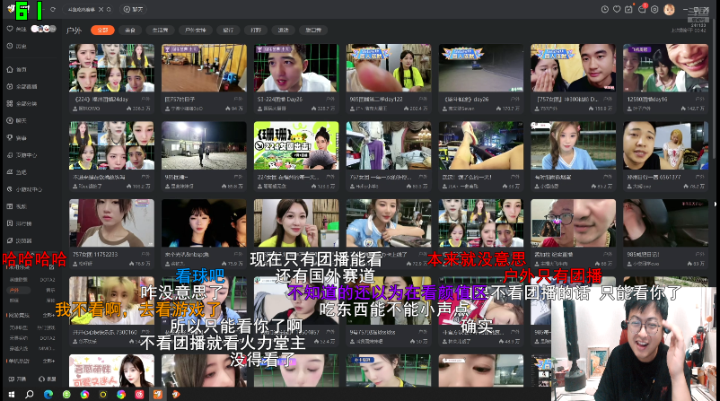Image resolution: width=720 pixels, height=401 pixels.
Task: Select the orange 'All' filter tab
Action: point(102,30)
